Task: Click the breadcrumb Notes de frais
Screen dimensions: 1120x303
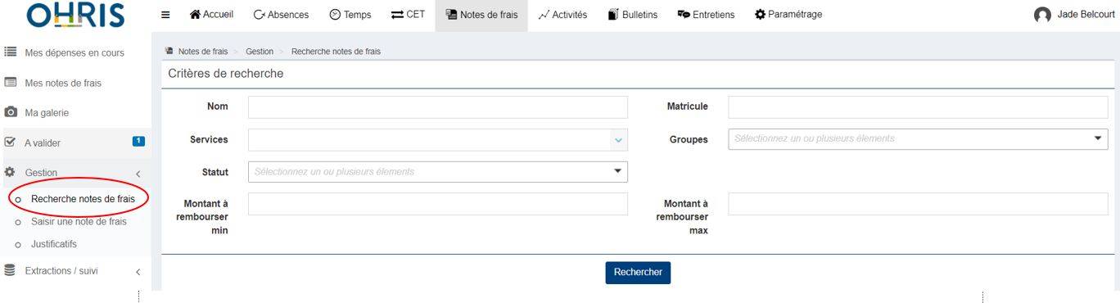Action: click(x=203, y=51)
